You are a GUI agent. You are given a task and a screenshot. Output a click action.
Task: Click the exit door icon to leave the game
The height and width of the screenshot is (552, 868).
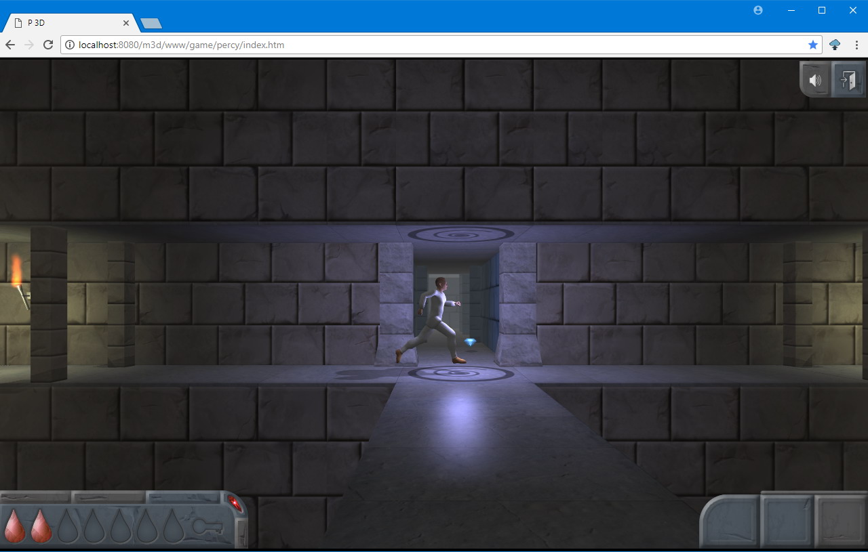click(848, 79)
